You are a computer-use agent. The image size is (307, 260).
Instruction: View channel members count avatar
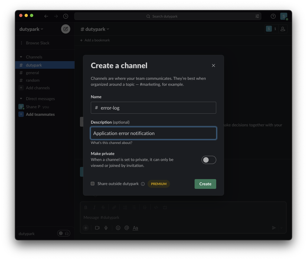tap(269, 29)
